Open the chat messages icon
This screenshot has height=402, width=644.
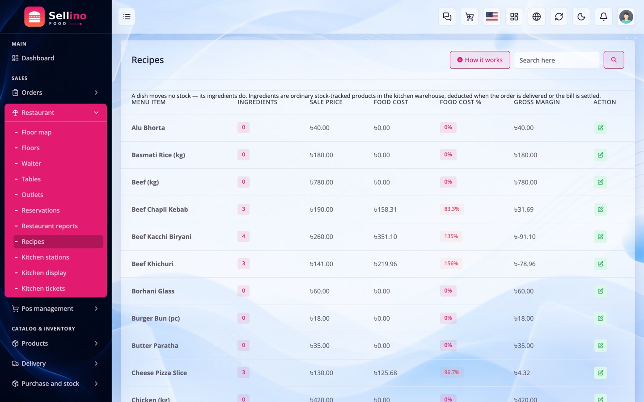[447, 17]
